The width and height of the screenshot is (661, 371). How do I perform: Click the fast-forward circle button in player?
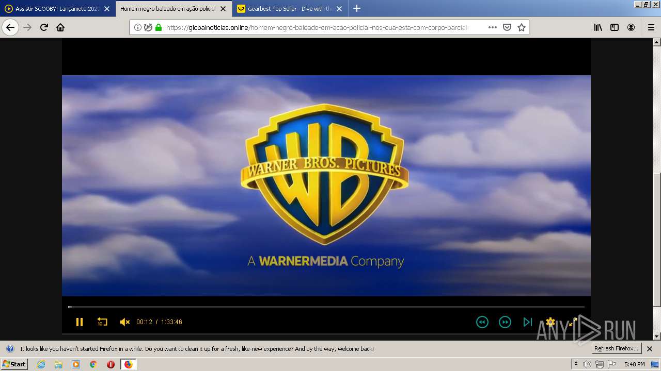point(505,322)
